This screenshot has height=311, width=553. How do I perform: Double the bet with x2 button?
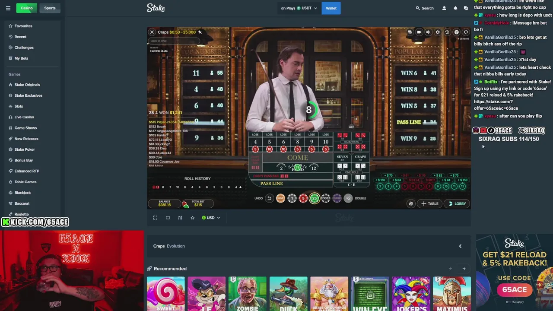(348, 198)
